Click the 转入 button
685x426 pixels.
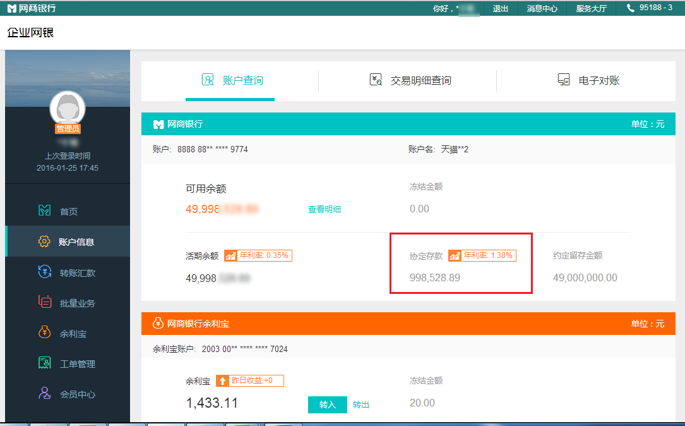(x=328, y=405)
